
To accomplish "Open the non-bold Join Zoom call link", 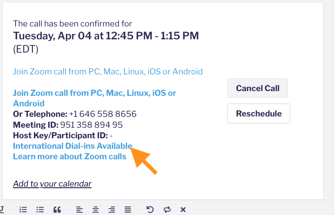I will point(108,72).
